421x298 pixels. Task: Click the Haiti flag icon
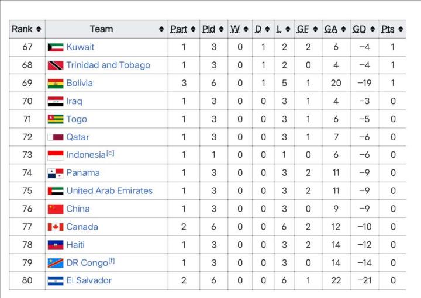[x=56, y=245]
